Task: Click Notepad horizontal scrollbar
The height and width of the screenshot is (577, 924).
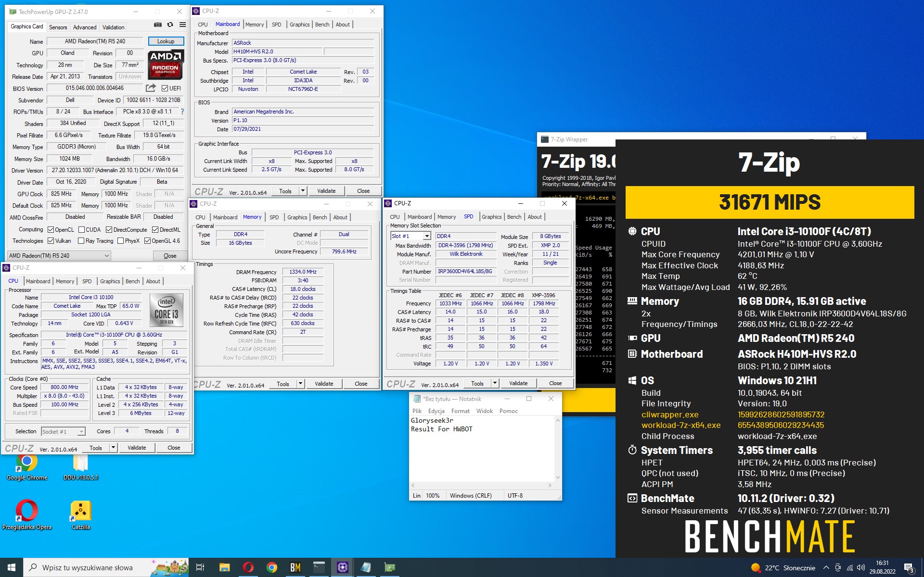Action: (x=482, y=486)
